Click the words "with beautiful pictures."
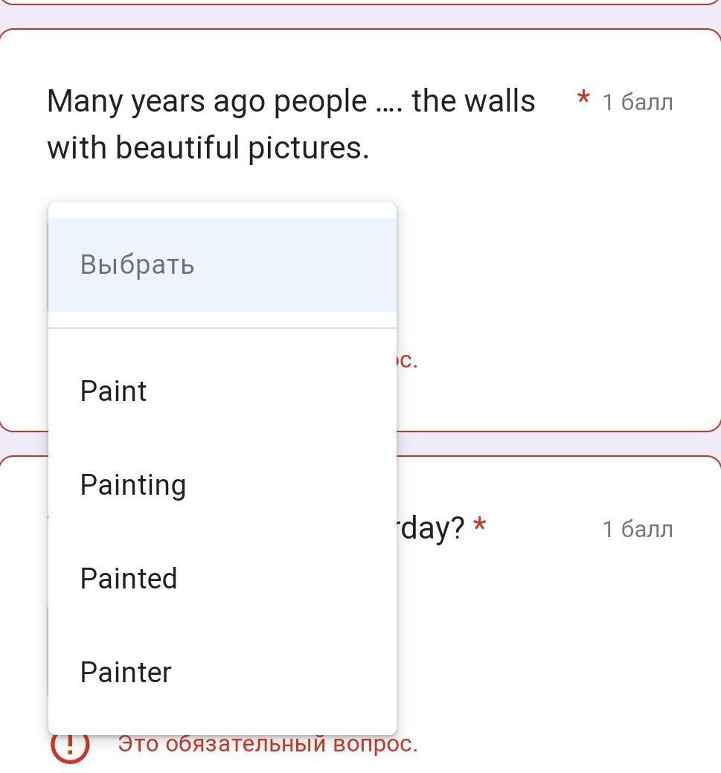 pyautogui.click(x=208, y=148)
